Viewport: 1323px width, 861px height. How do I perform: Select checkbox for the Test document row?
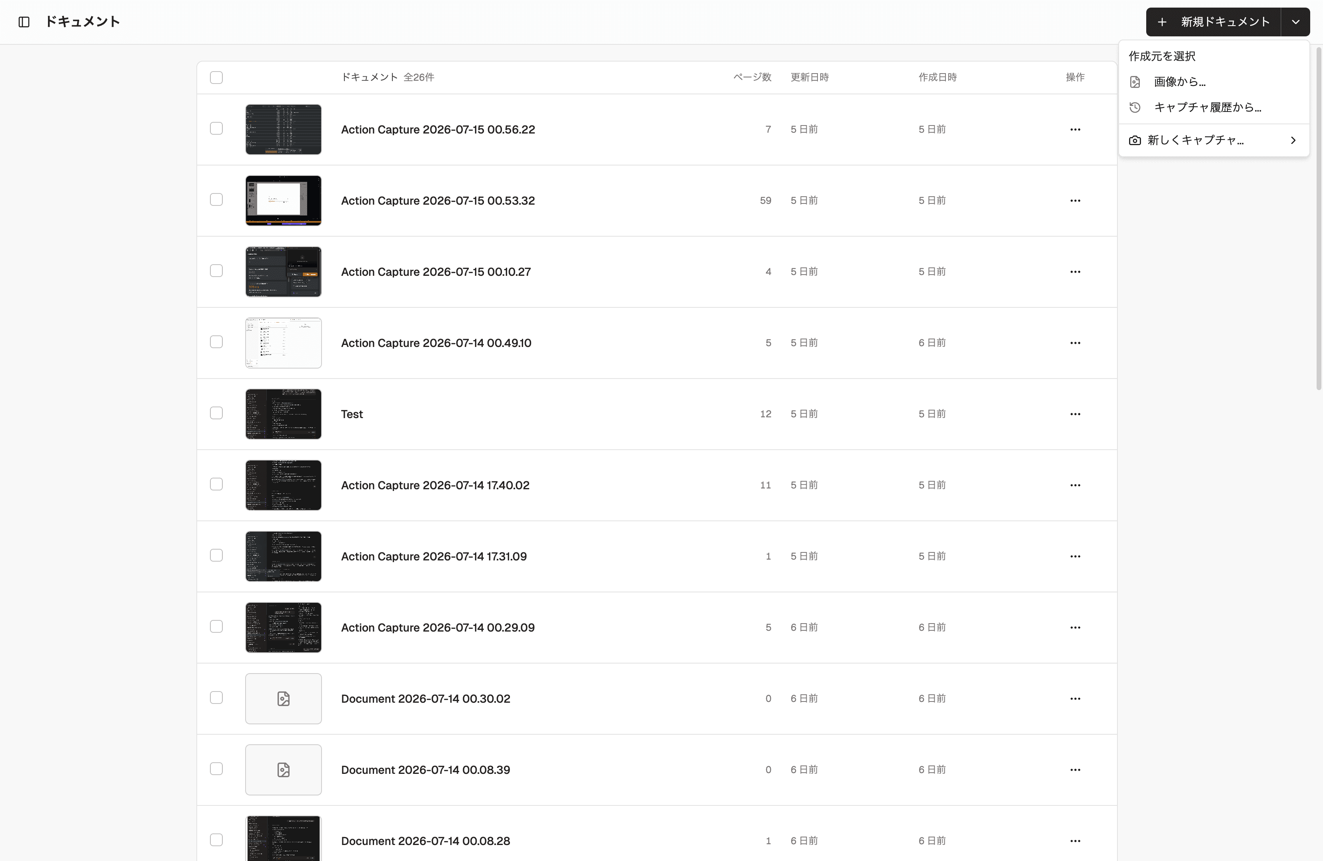[x=216, y=413]
